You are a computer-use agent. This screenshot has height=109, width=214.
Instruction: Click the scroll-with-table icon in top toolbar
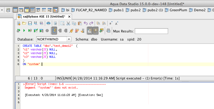8,10
